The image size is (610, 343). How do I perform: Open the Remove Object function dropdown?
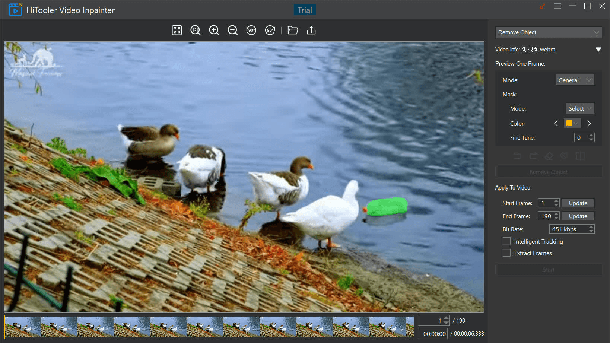point(548,32)
